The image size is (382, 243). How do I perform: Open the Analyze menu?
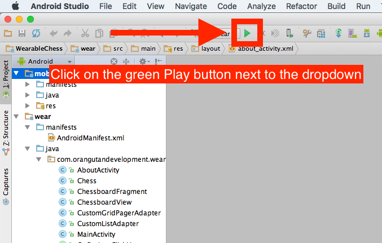tap(261, 6)
